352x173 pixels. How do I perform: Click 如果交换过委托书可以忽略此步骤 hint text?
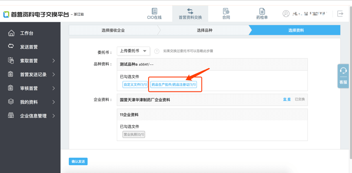(188, 51)
